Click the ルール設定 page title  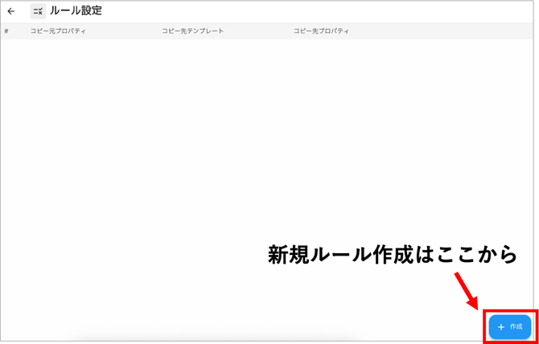pyautogui.click(x=76, y=11)
